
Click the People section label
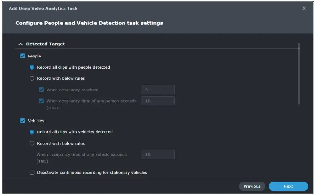(34, 56)
